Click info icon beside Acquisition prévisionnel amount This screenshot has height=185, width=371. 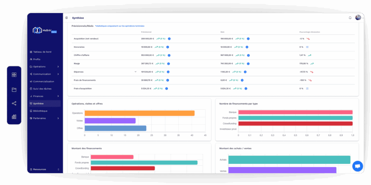(169, 39)
